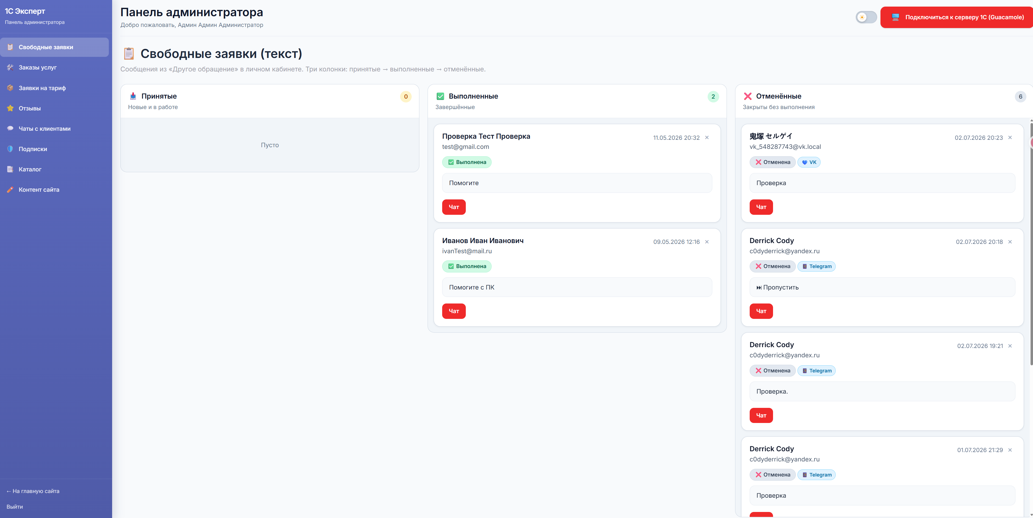This screenshot has height=518, width=1033.
Task: Click the Каталог document icon
Action: 10,169
